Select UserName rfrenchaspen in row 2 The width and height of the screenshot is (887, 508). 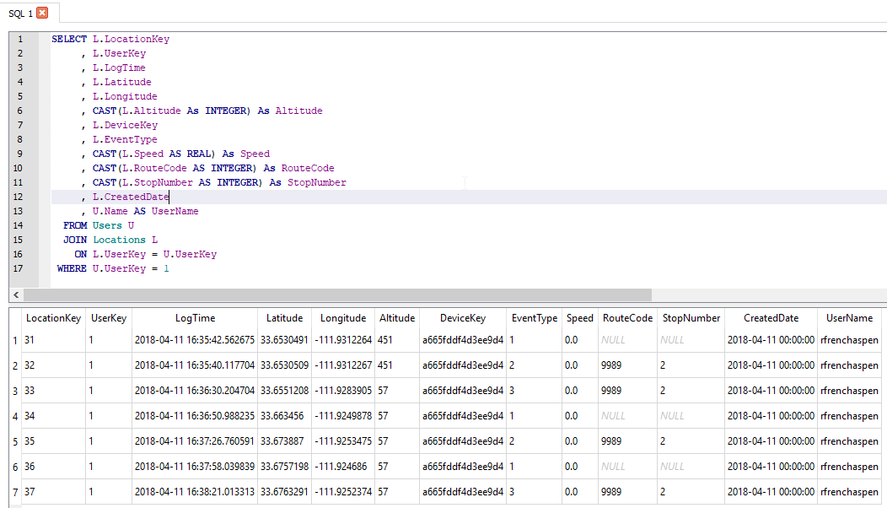tap(849, 365)
